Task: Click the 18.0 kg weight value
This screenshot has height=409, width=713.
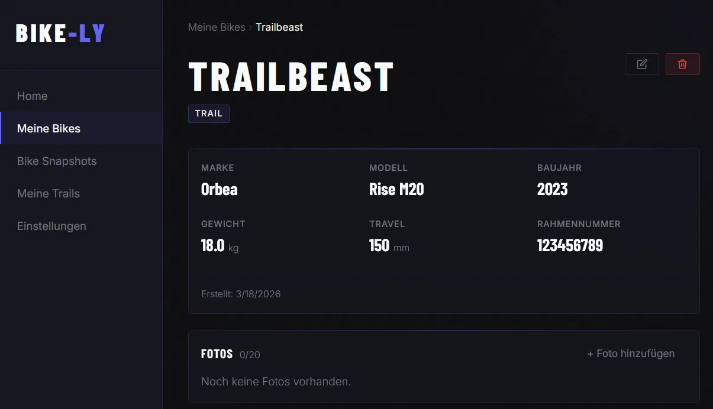Action: (220, 246)
